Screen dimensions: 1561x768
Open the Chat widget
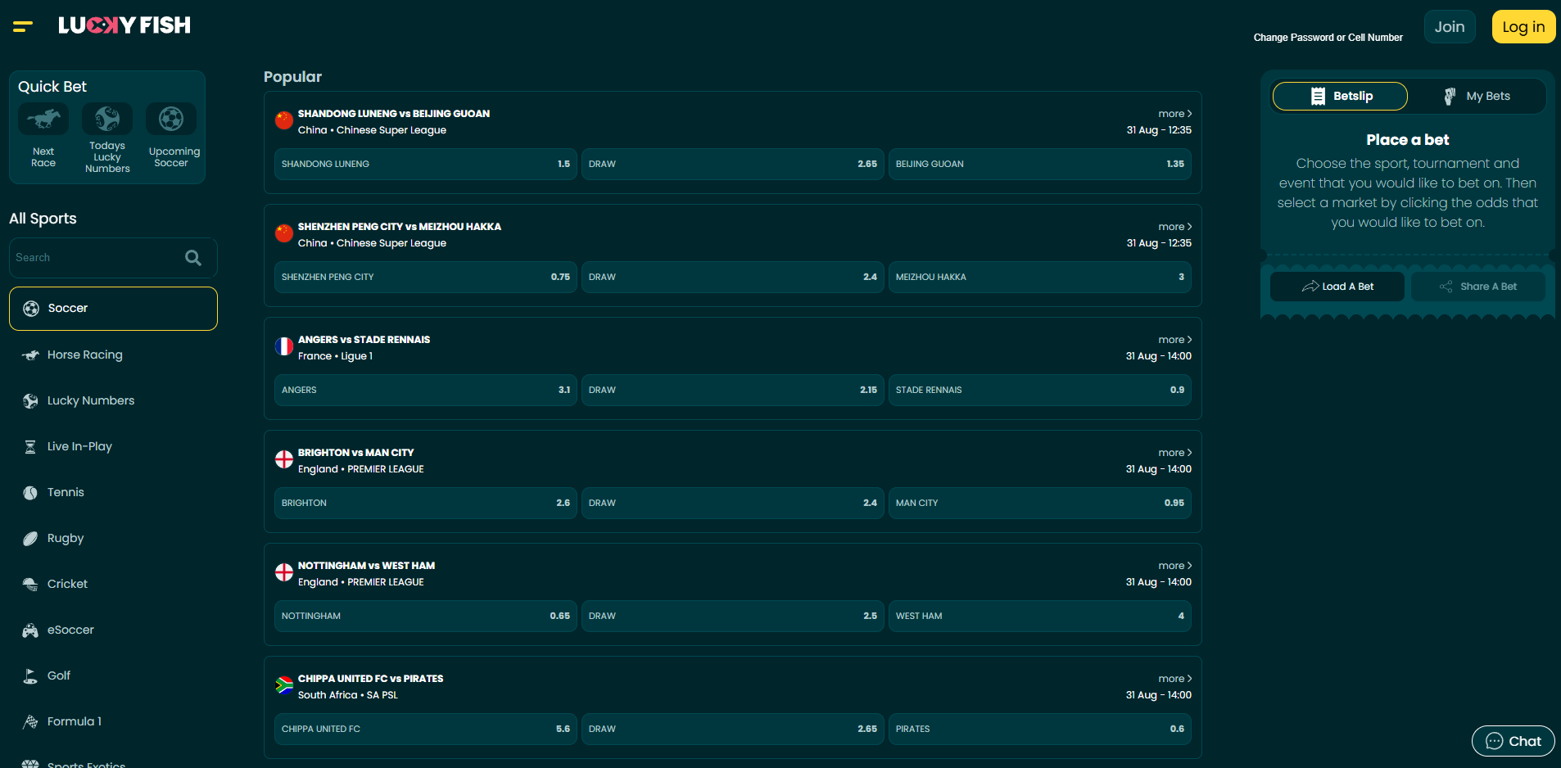coord(1513,741)
